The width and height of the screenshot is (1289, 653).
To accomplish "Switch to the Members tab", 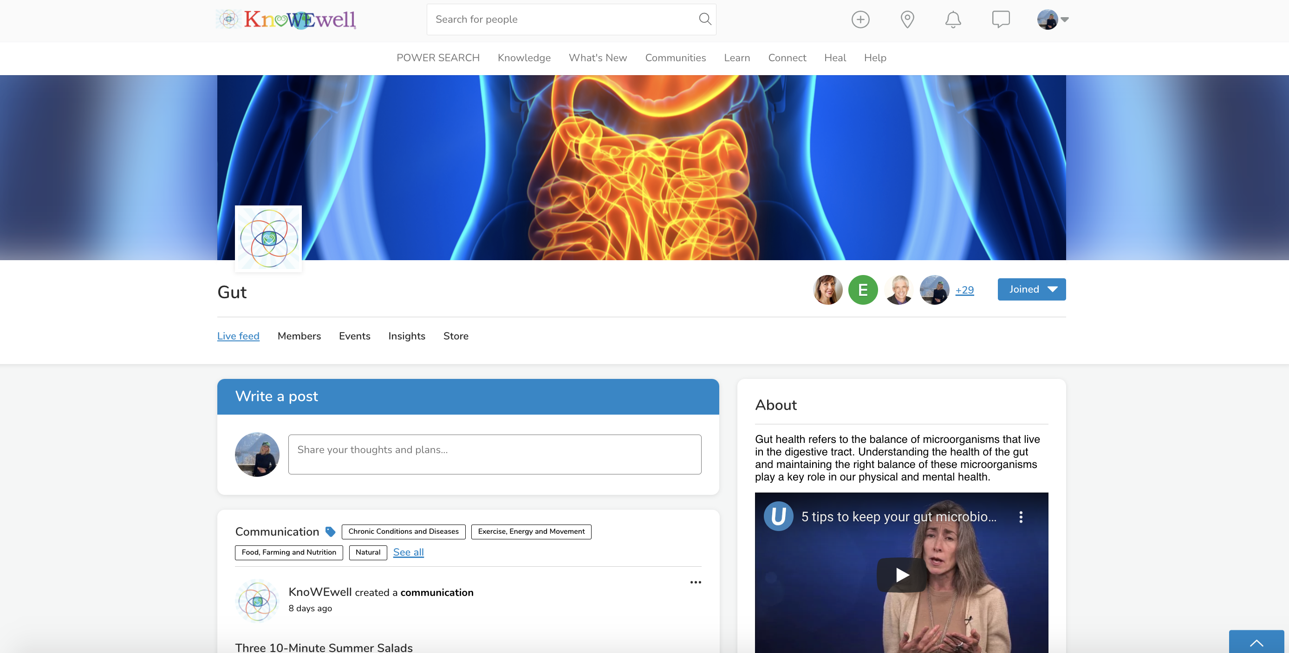I will pos(299,336).
